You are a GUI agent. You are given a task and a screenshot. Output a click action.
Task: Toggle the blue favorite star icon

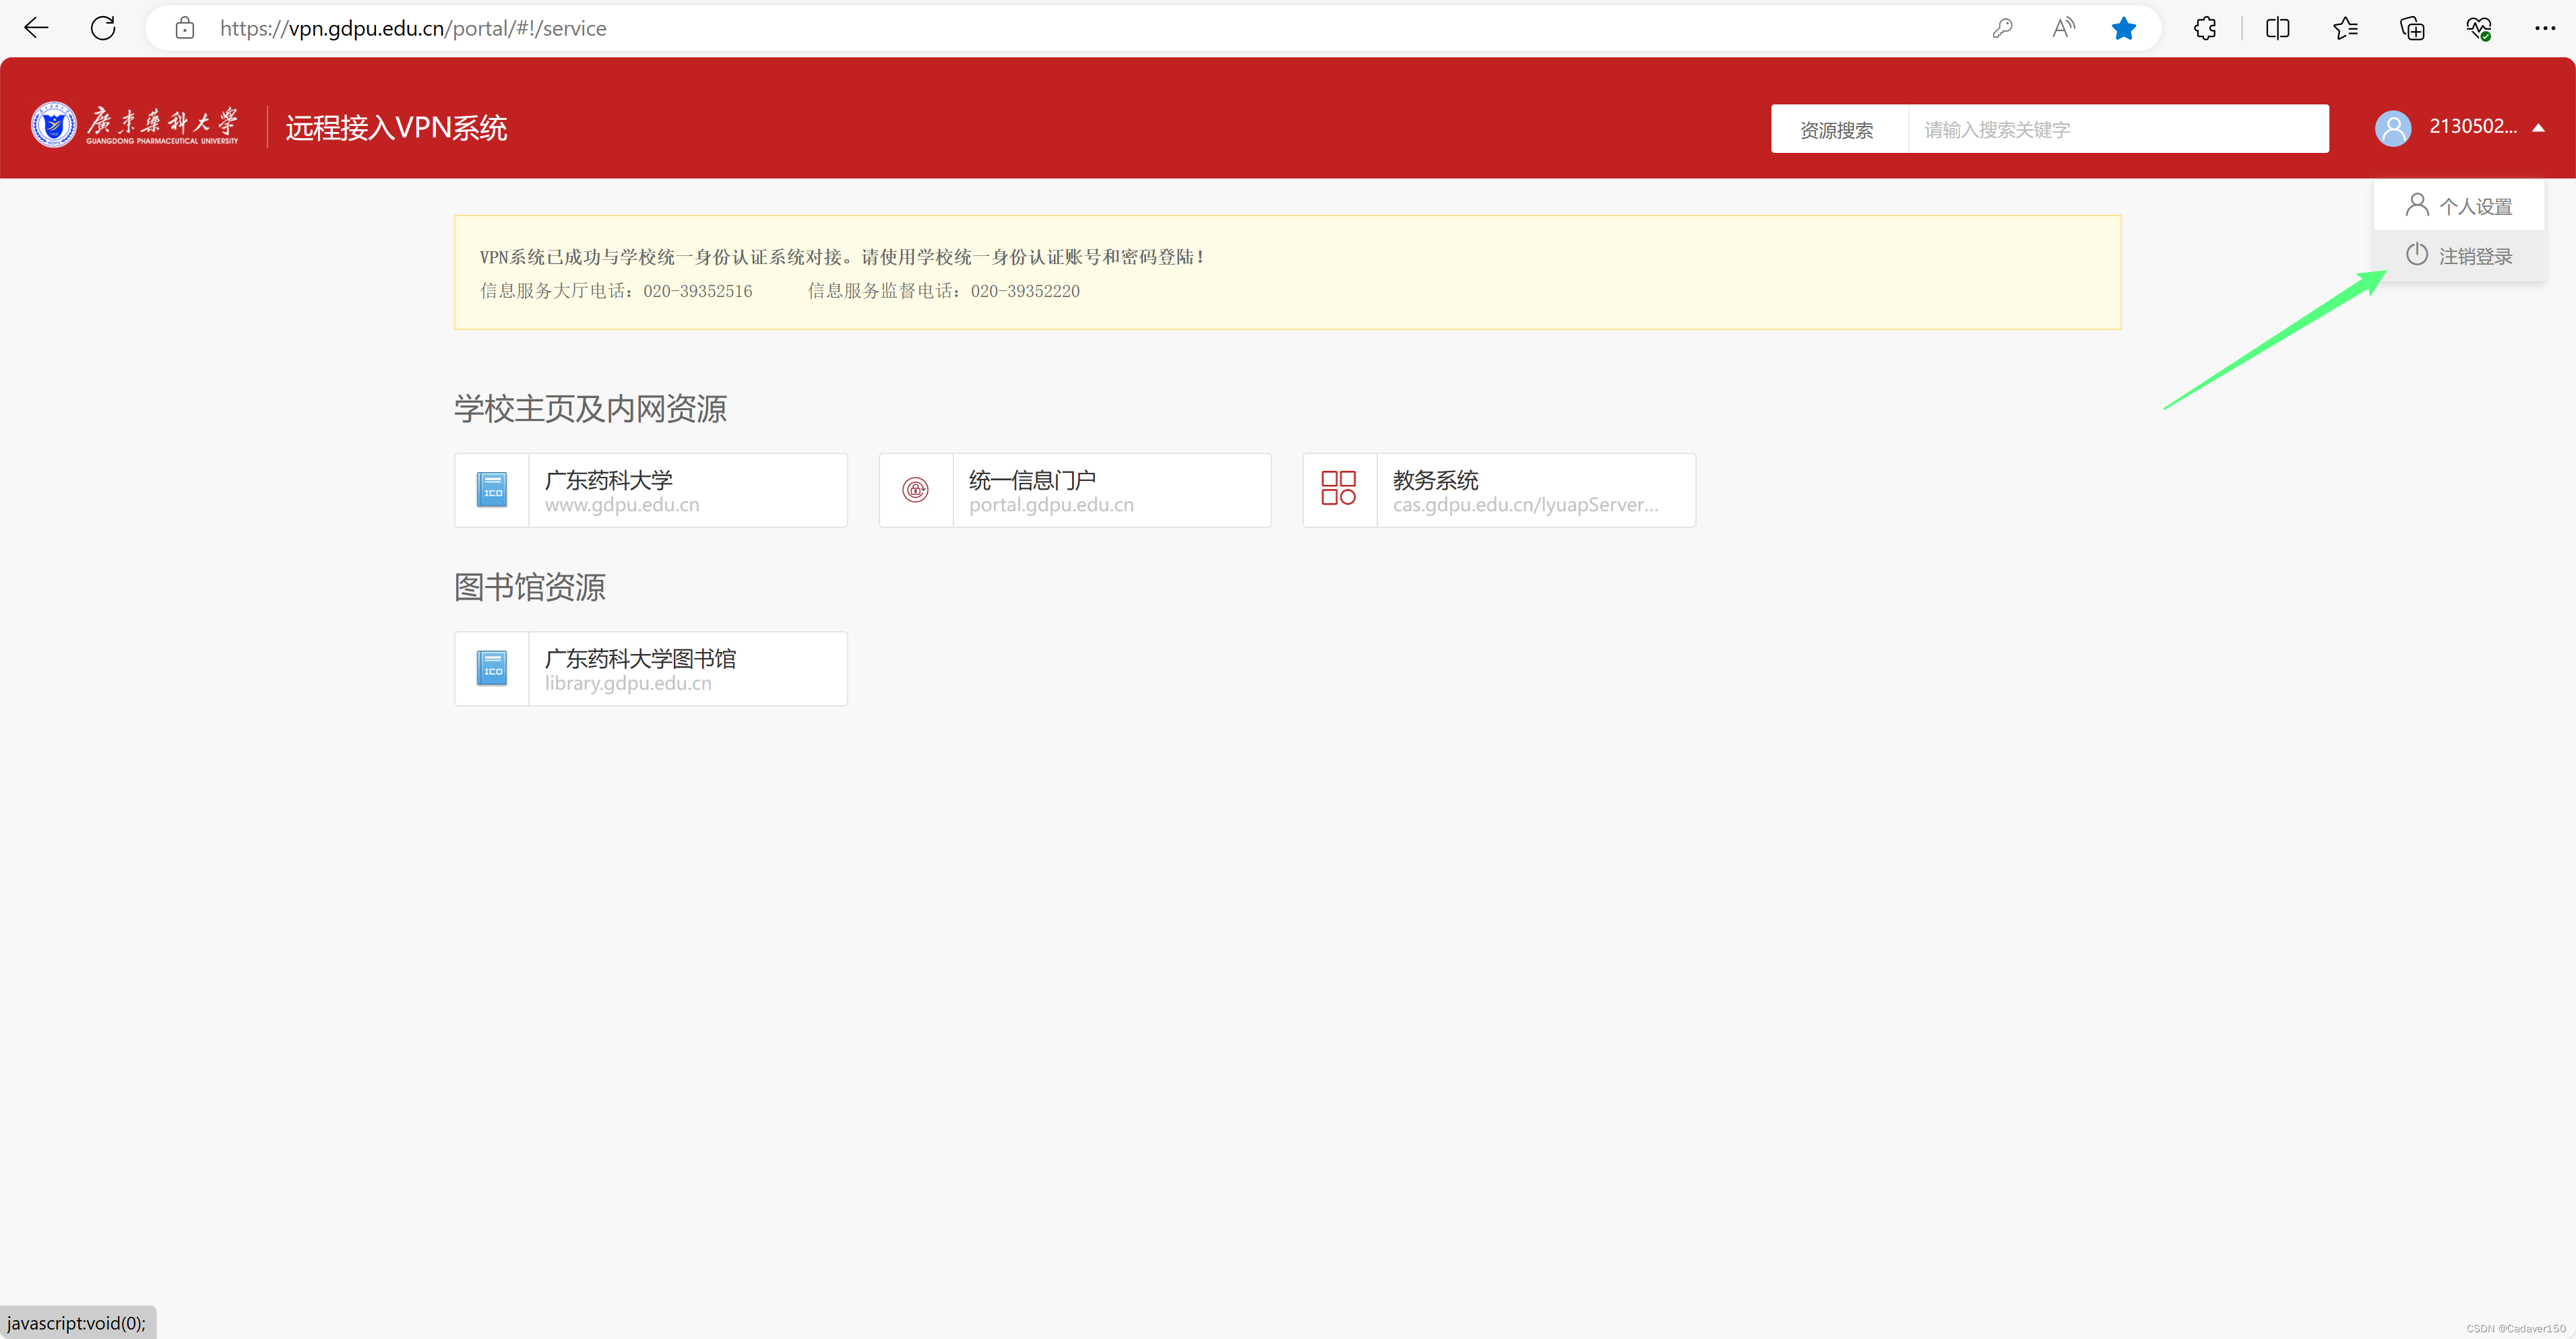[2124, 28]
